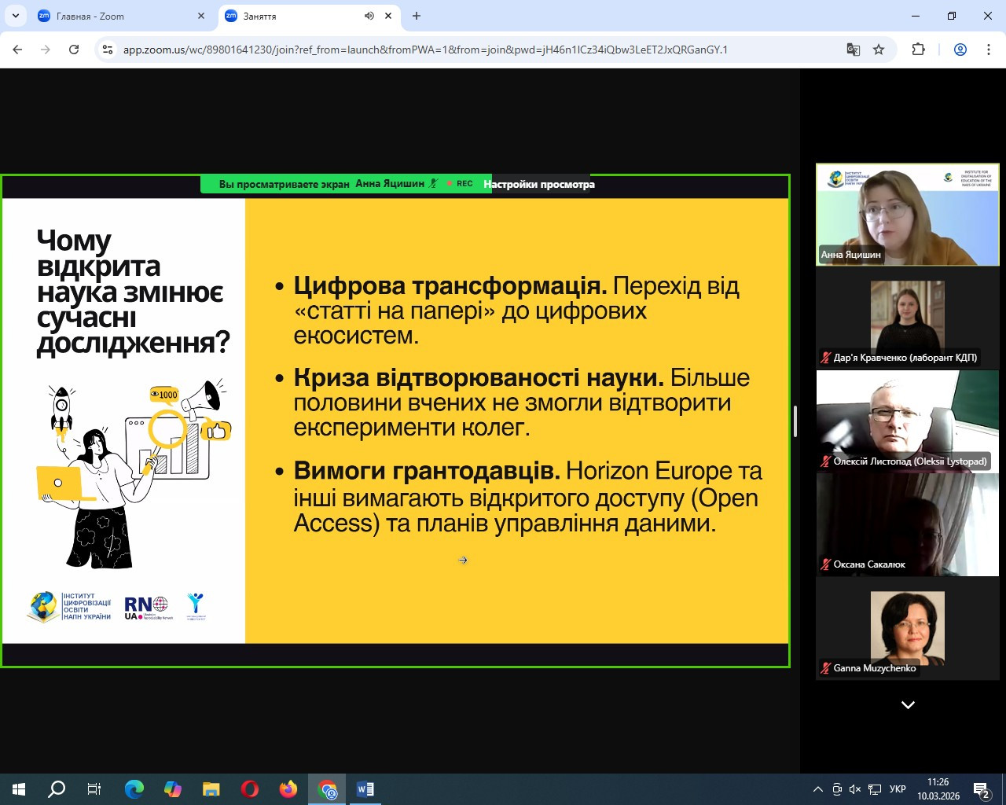Open Microsoft Word from the taskbar
The height and width of the screenshot is (805, 1006).
point(365,789)
